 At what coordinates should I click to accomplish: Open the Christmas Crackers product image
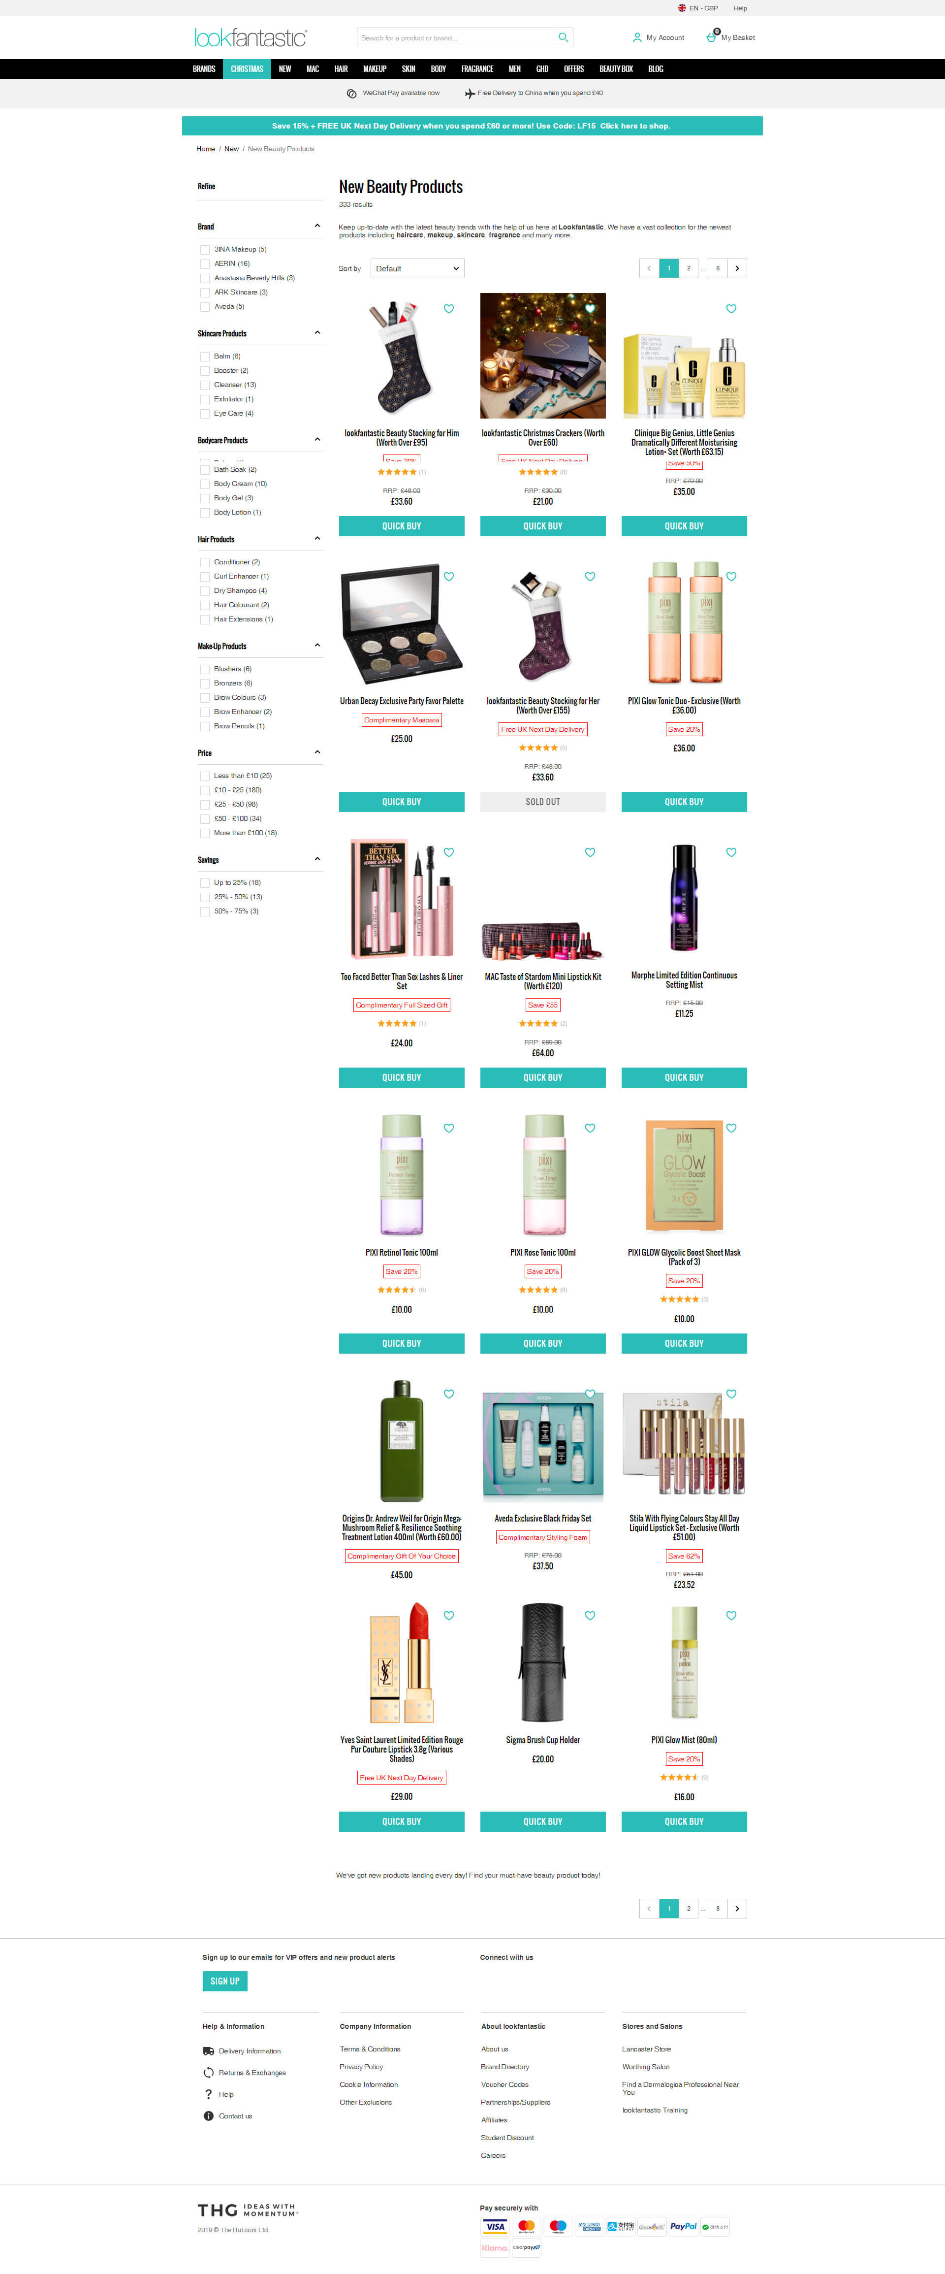543,356
